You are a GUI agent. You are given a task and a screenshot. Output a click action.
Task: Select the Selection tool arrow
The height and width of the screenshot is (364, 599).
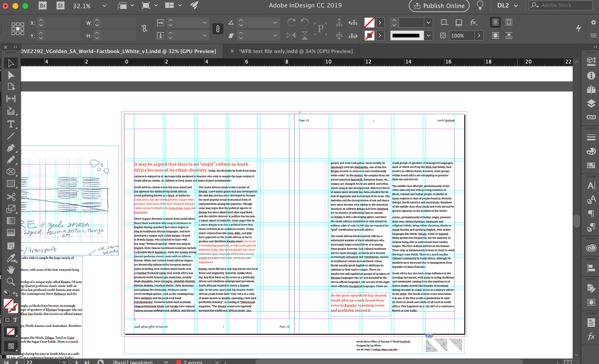(11, 63)
